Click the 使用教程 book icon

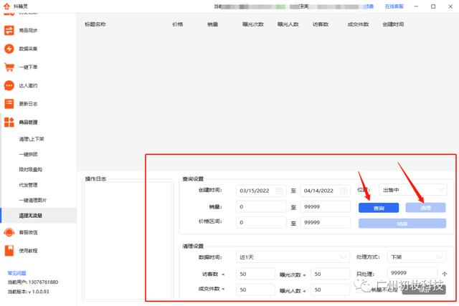tap(9, 251)
